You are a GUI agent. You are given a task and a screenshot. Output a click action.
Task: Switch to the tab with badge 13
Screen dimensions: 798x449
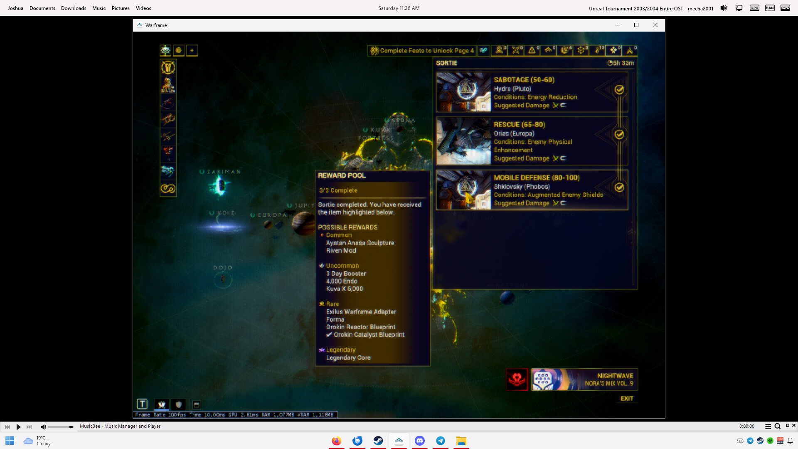pos(598,50)
